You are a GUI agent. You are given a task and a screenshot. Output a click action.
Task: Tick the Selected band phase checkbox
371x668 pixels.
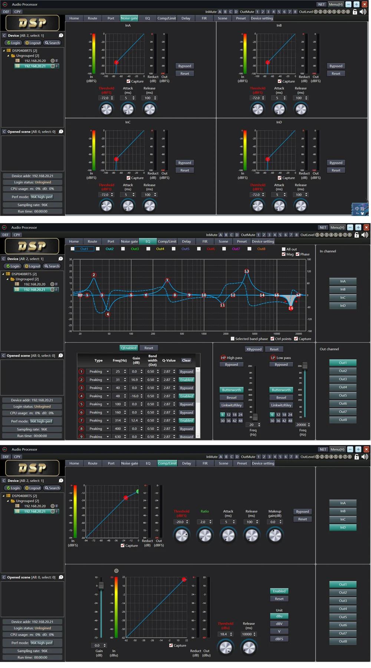pos(233,339)
